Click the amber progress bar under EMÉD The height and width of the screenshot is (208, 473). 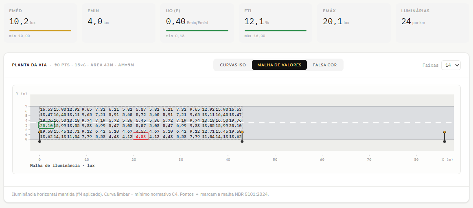(40, 31)
